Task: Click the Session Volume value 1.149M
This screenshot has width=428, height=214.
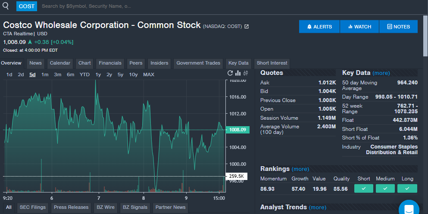Action: point(327,118)
